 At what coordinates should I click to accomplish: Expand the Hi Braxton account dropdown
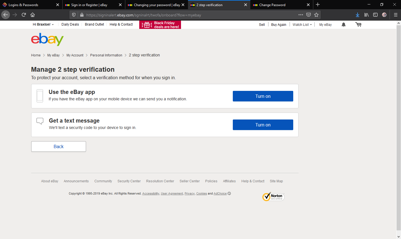tap(43, 24)
